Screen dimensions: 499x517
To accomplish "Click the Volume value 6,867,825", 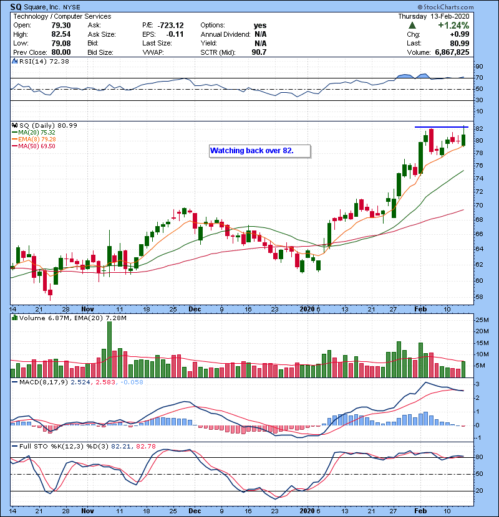I will point(452,52).
